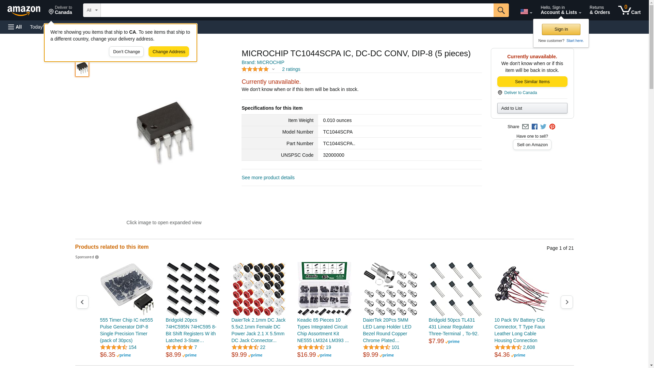Open Returns & Orders
The image size is (654, 368).
(x=599, y=10)
